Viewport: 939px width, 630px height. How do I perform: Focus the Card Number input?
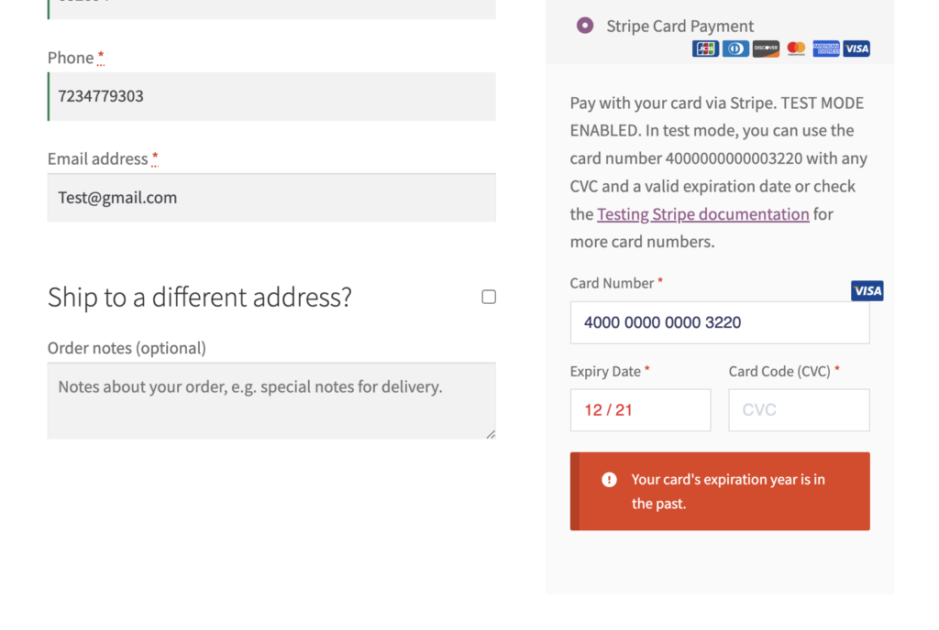(720, 322)
